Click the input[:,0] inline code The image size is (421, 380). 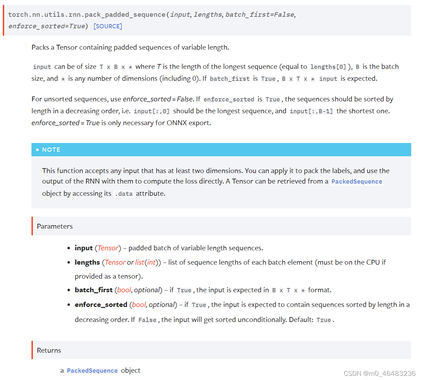152,111
